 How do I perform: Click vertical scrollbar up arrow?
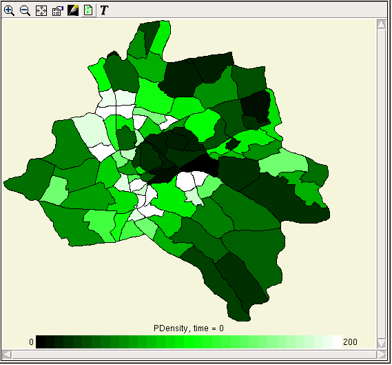tap(382, 24)
